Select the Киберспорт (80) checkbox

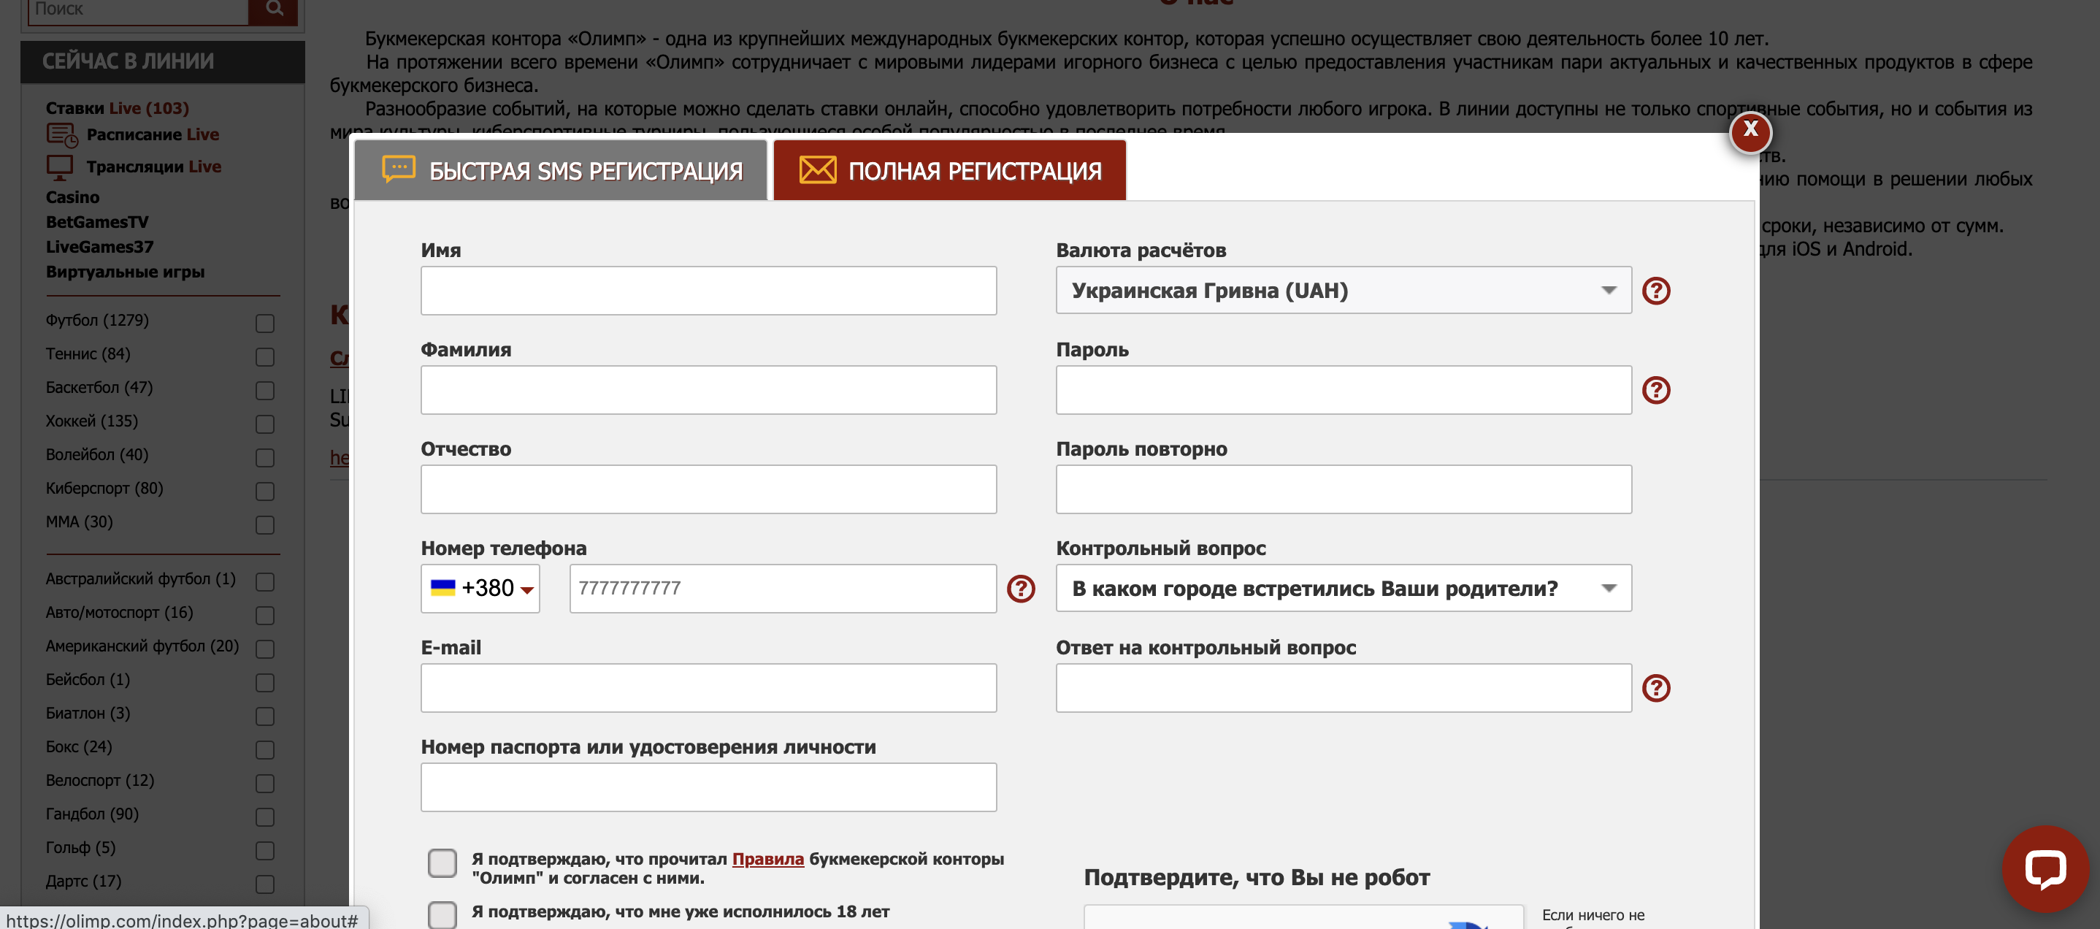click(265, 491)
